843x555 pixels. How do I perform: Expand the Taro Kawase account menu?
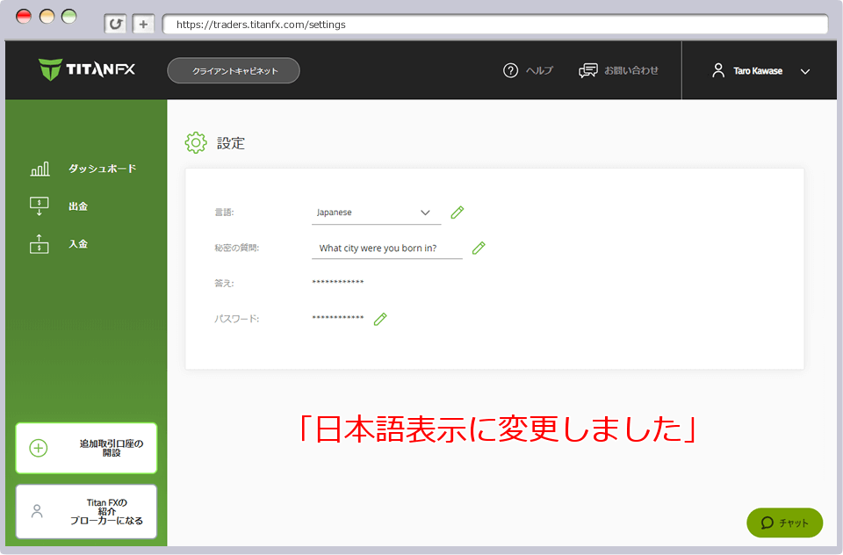click(x=805, y=72)
